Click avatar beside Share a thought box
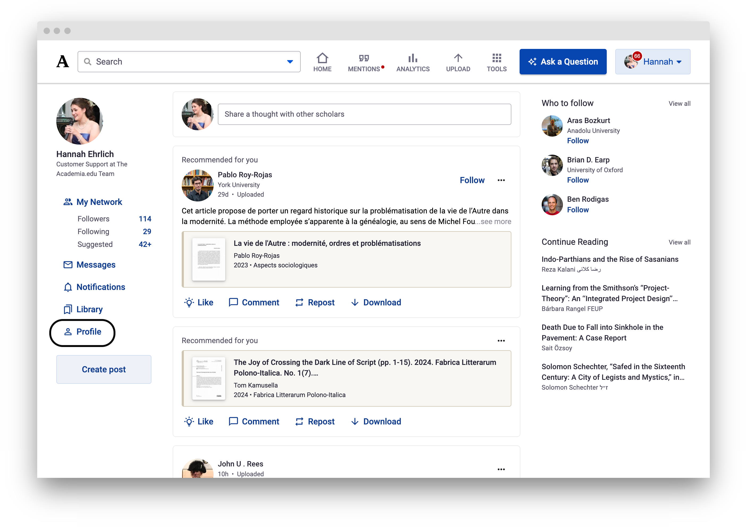 [197, 114]
